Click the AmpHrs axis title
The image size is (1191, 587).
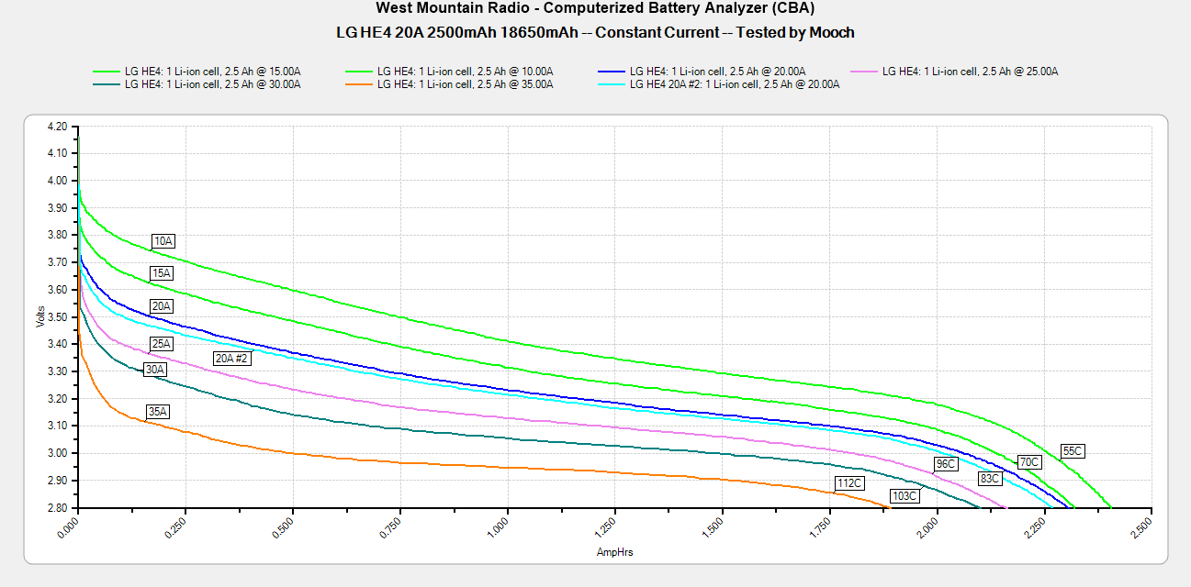pyautogui.click(x=614, y=552)
